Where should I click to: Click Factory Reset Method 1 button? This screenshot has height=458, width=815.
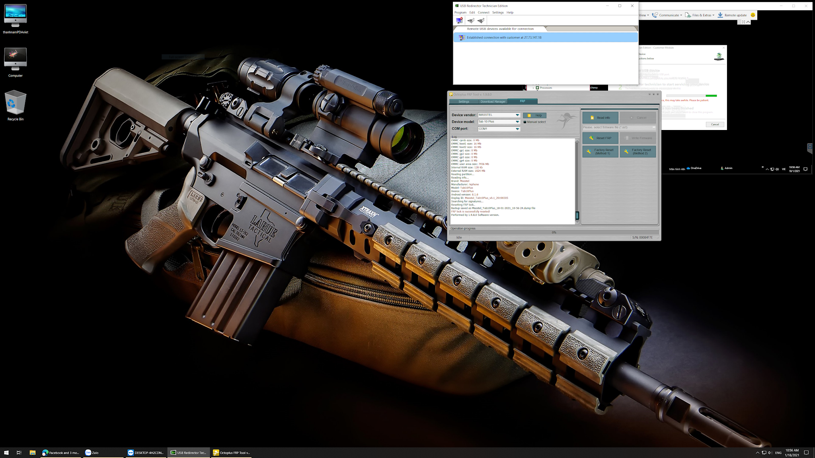coord(600,151)
